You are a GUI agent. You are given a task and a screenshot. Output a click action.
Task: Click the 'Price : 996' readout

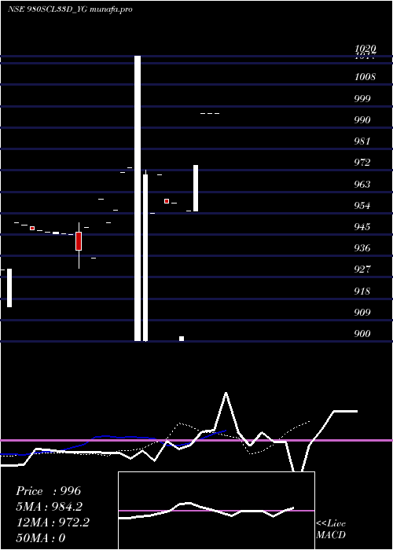pyautogui.click(x=49, y=491)
